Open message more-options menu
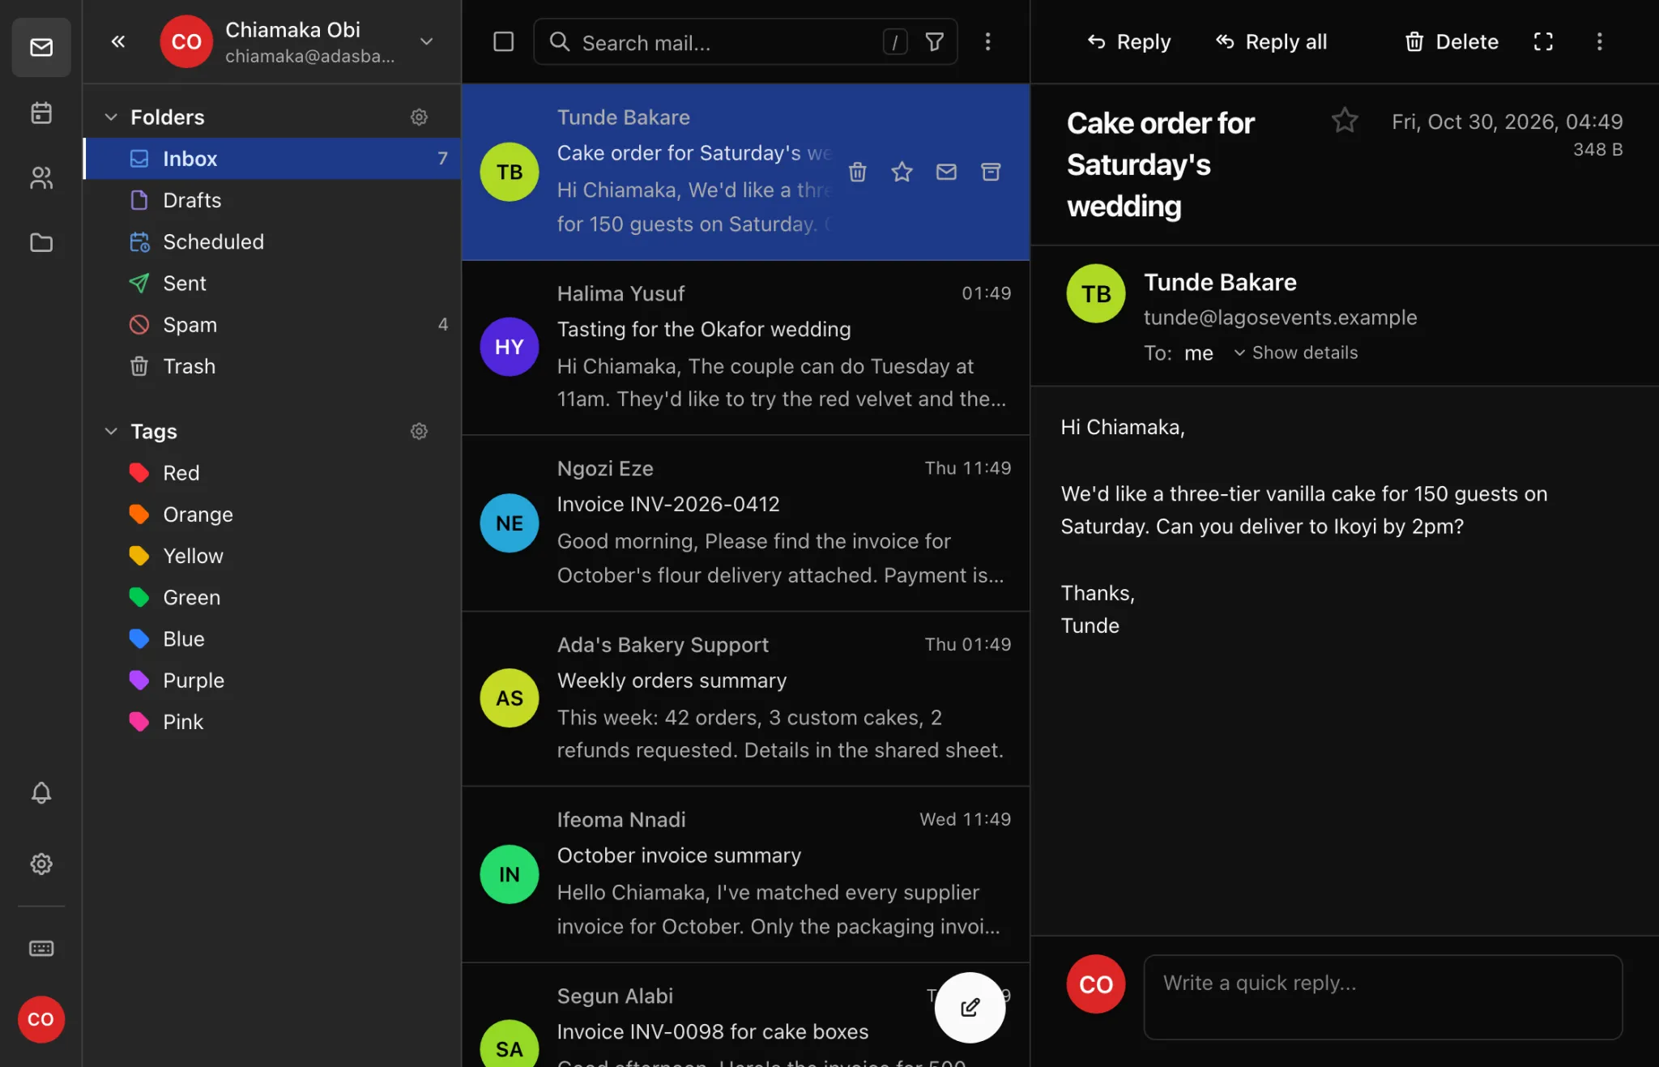The width and height of the screenshot is (1659, 1067). click(x=1599, y=41)
